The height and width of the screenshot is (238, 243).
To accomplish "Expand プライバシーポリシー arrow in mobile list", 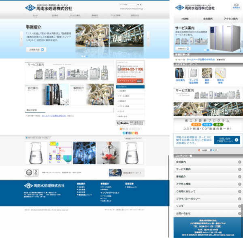I will [x=240, y=199].
